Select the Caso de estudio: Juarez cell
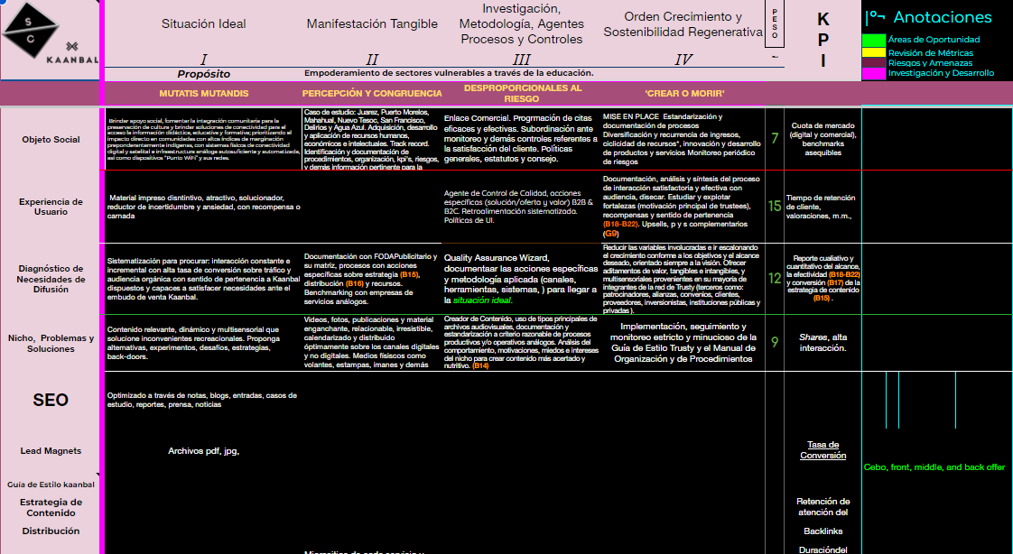This screenshot has width=1013, height=554. [372, 139]
